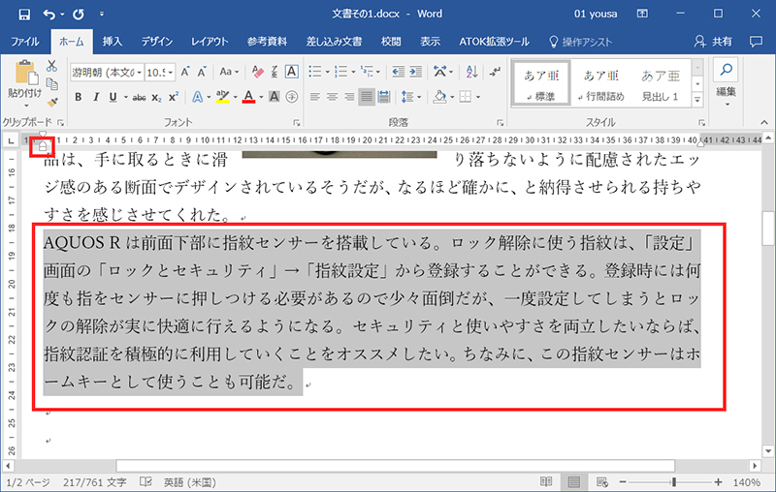
Task: Toggle bold formatting
Action: [79, 97]
